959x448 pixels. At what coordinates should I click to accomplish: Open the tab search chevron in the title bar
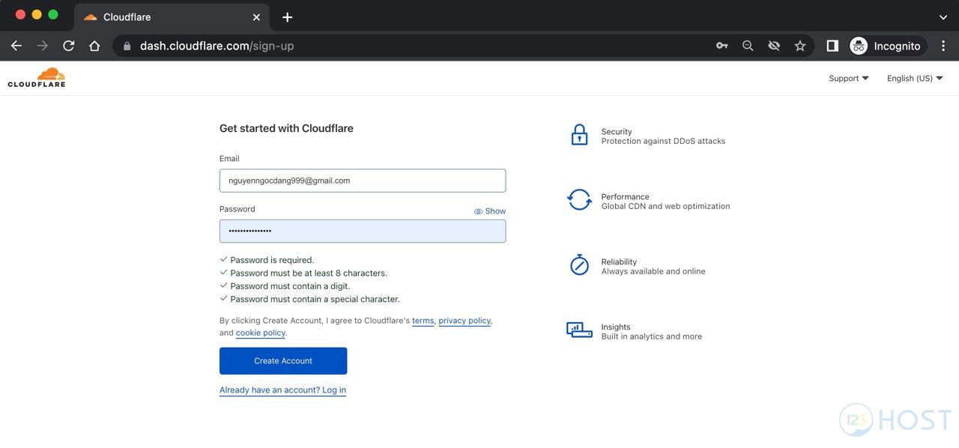[x=943, y=16]
